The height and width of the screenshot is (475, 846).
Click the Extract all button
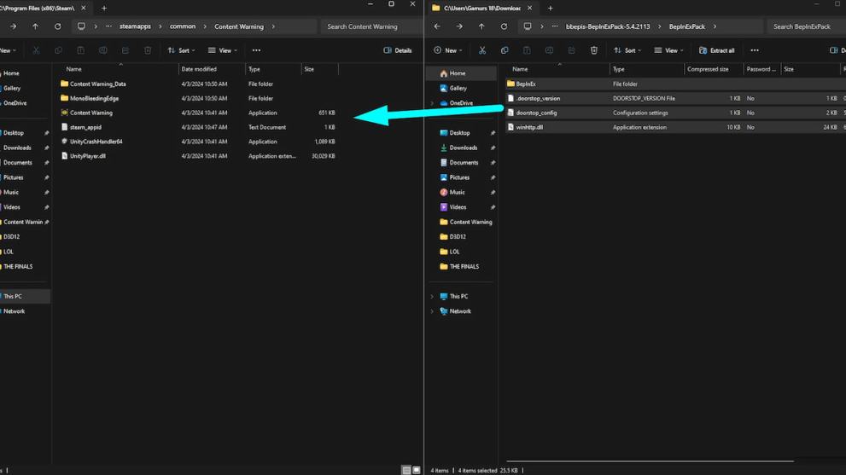[716, 50]
